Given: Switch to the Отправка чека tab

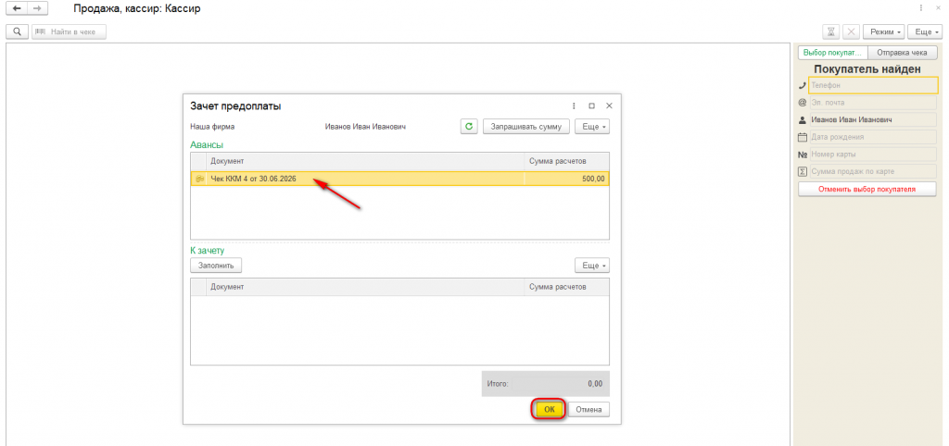Looking at the screenshot, I should (902, 53).
